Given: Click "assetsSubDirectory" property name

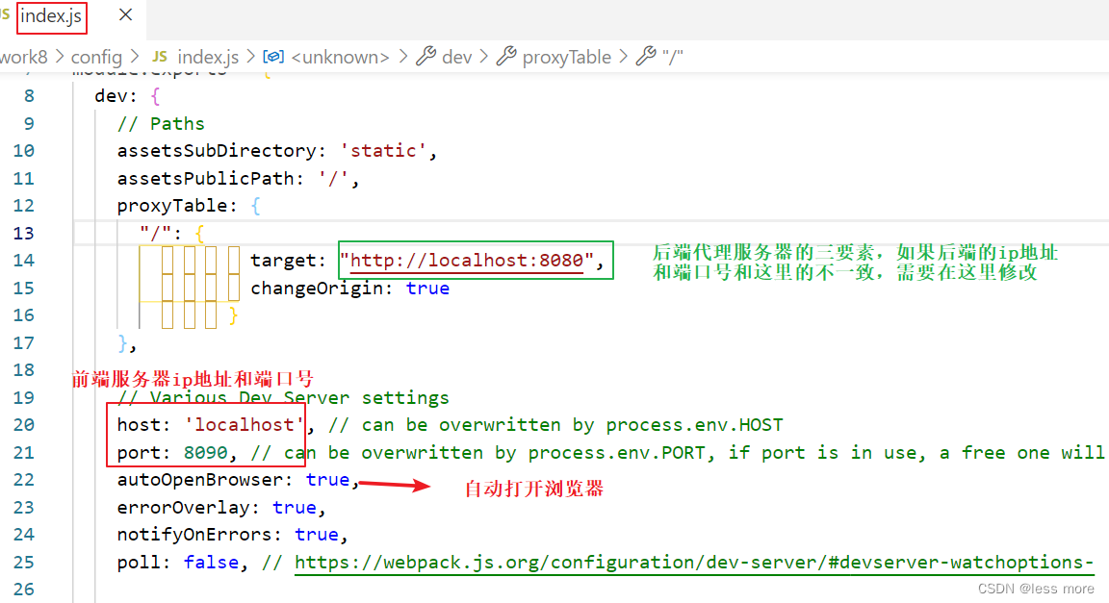Looking at the screenshot, I should point(218,151).
